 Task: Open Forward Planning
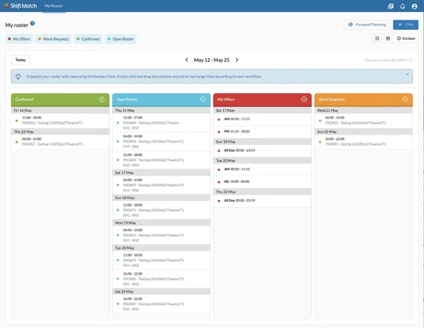[367, 25]
